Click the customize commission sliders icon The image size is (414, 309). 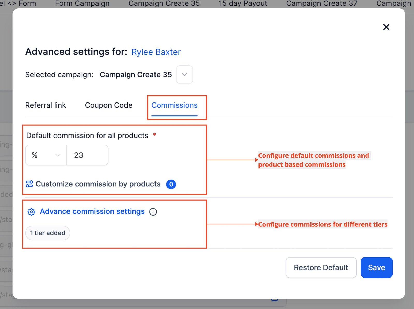(29, 184)
